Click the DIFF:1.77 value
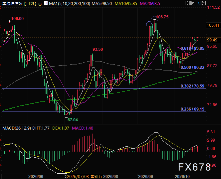Image resolution: width=221 pixels, height=179 pixels. point(41,128)
